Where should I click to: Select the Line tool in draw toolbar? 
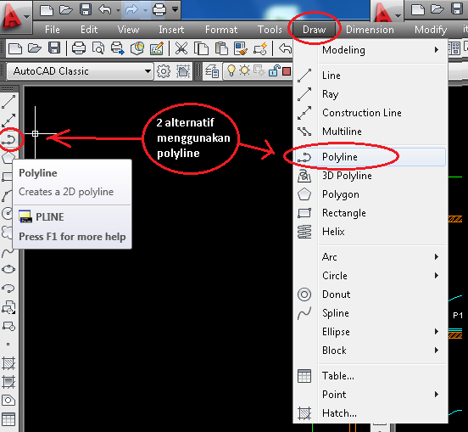coord(8,102)
